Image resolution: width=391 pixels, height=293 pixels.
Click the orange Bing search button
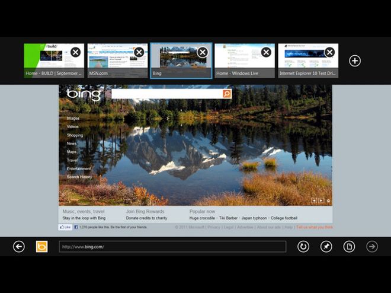click(x=227, y=94)
